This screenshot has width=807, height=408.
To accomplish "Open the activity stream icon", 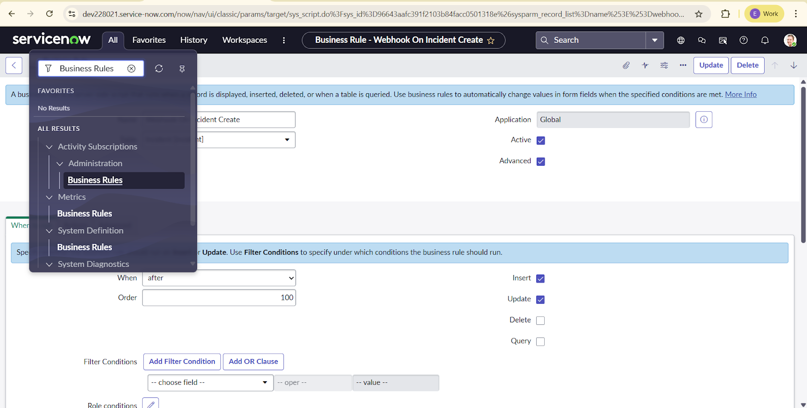I will pyautogui.click(x=645, y=65).
